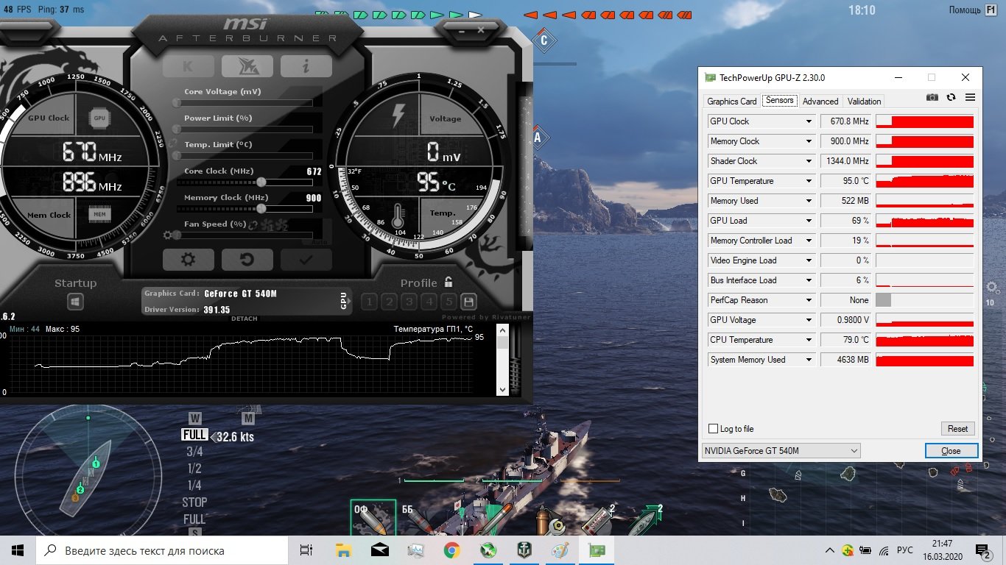The height and width of the screenshot is (565, 1006).
Task: Select Afterburner profile slot 4
Action: click(x=429, y=302)
